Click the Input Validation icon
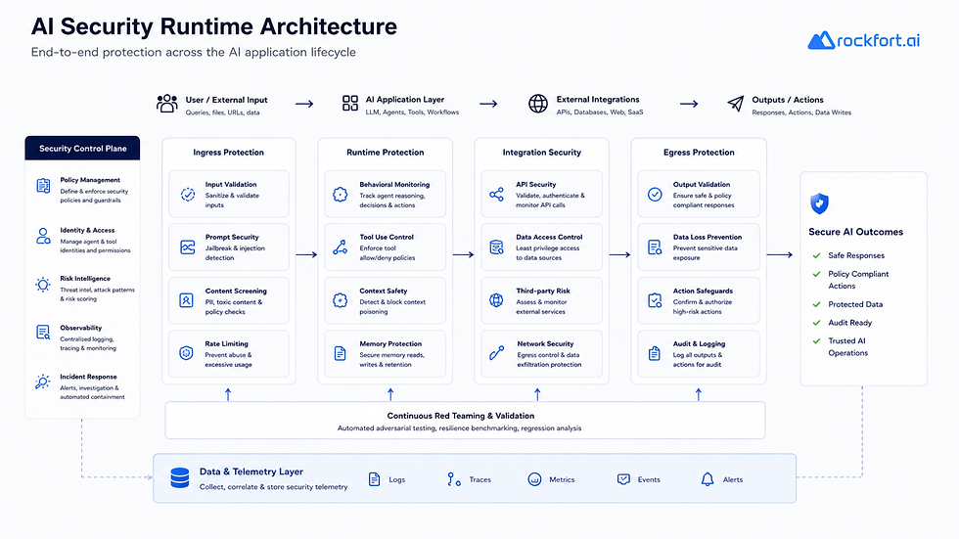Image resolution: width=959 pixels, height=539 pixels. click(x=188, y=195)
